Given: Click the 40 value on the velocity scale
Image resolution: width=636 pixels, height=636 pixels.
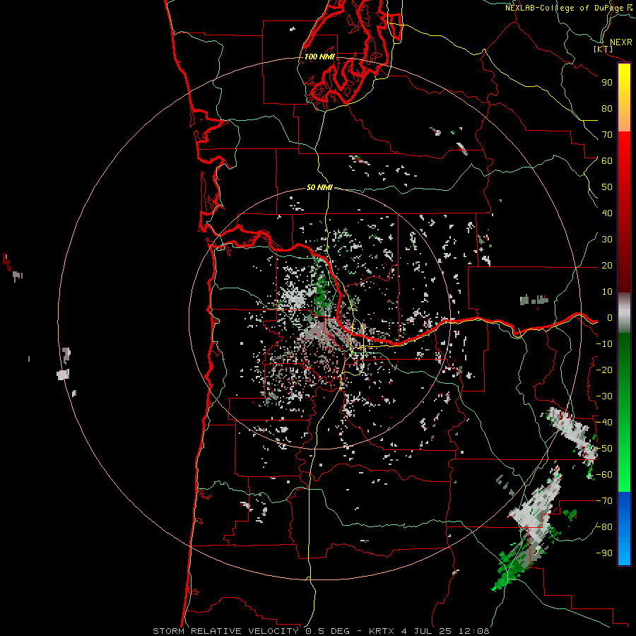Looking at the screenshot, I should pyautogui.click(x=607, y=213).
